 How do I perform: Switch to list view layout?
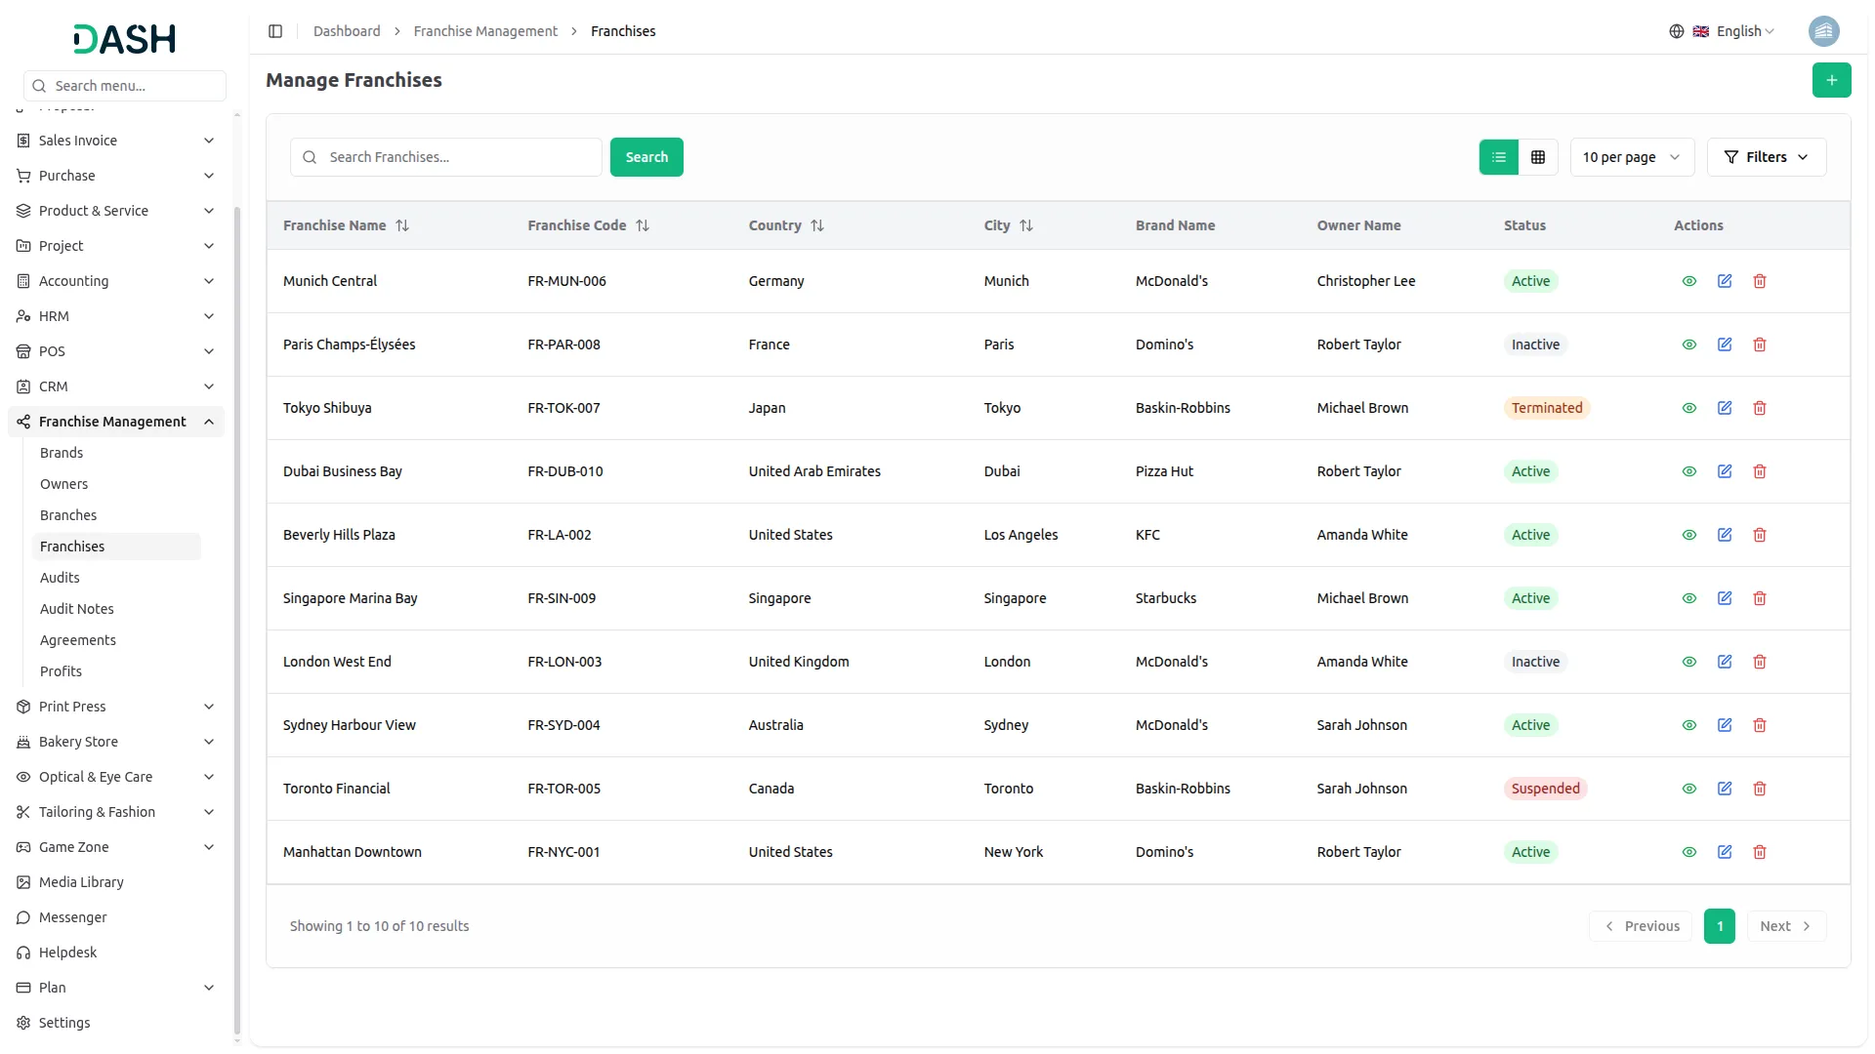click(x=1498, y=157)
